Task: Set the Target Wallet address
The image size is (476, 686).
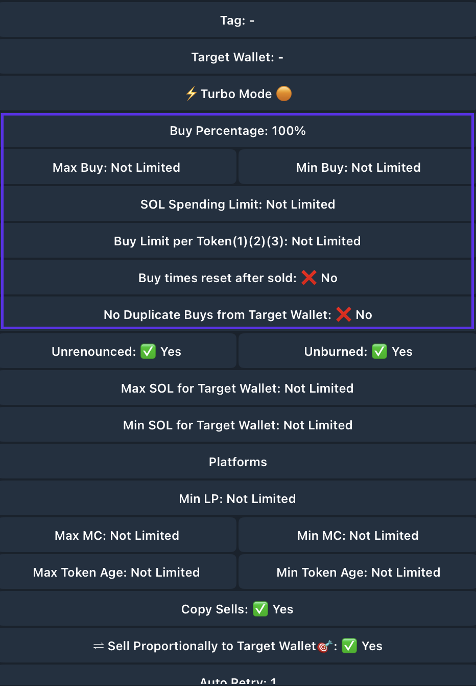Action: (x=237, y=57)
